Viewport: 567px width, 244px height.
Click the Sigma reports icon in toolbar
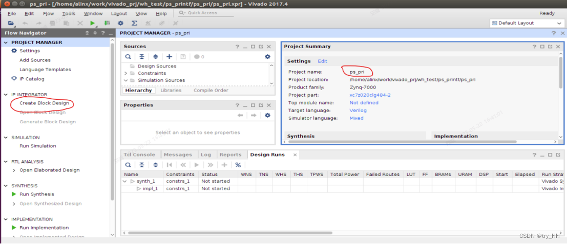[134, 23]
